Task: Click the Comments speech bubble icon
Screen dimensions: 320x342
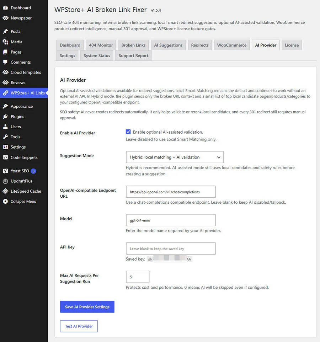Action: point(5,62)
